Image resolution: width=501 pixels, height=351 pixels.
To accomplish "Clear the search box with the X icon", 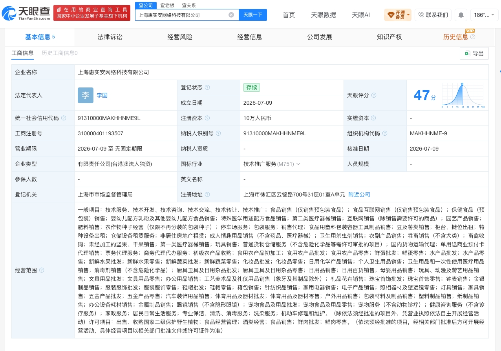I will (x=231, y=15).
